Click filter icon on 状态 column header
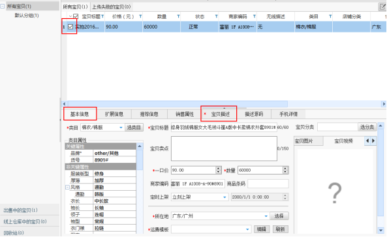Viewport: 387px width, 237px height. click(217, 16)
